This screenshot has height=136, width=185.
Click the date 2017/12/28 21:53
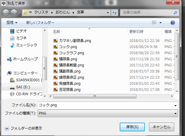tap(144, 59)
